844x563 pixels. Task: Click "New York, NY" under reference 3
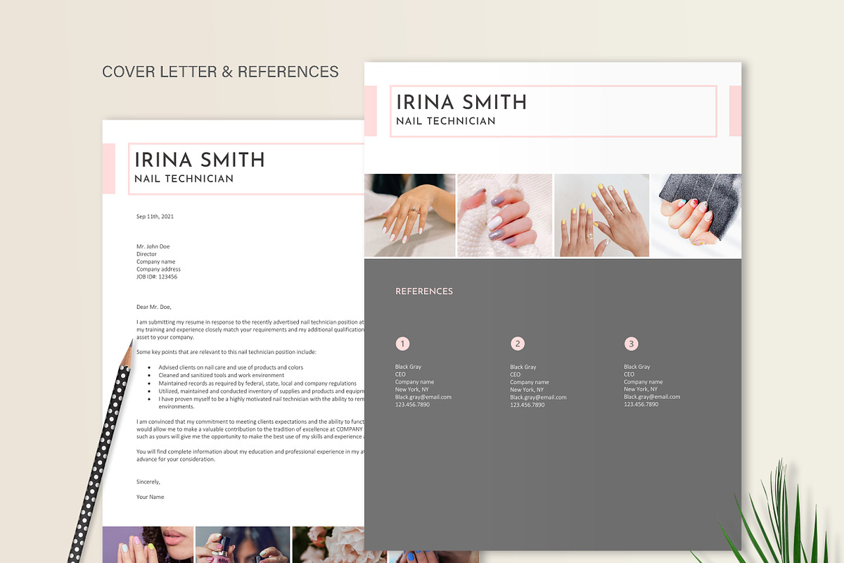tap(641, 389)
